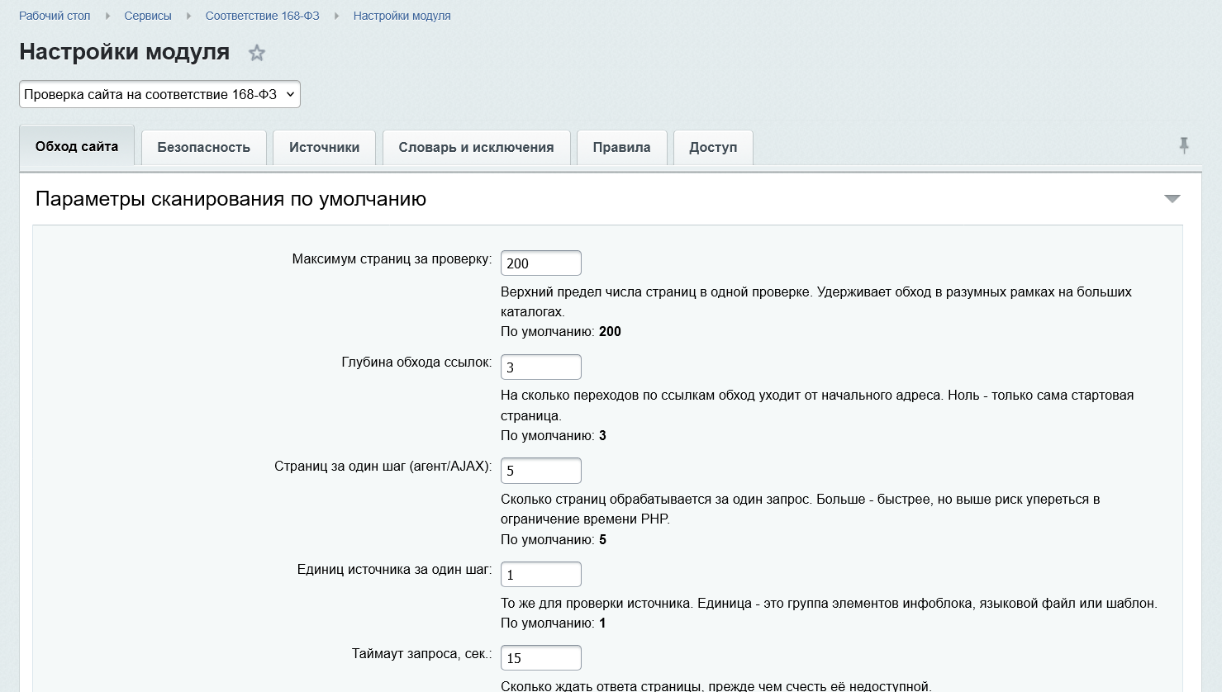1222x692 pixels.
Task: Click the label Страниц за один шаг (агент/AJAX)
Action: point(383,467)
